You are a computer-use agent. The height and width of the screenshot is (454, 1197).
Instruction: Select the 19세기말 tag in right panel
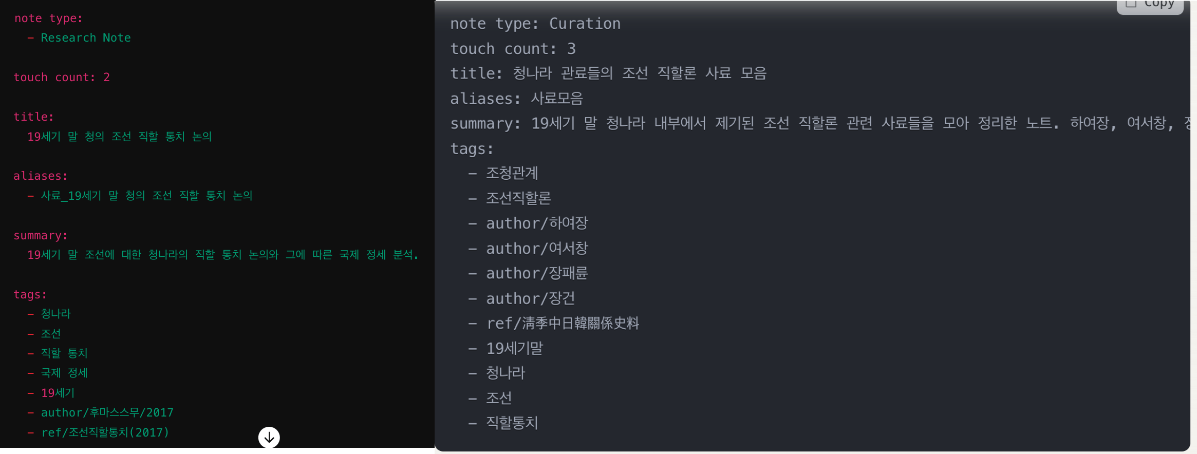514,349
